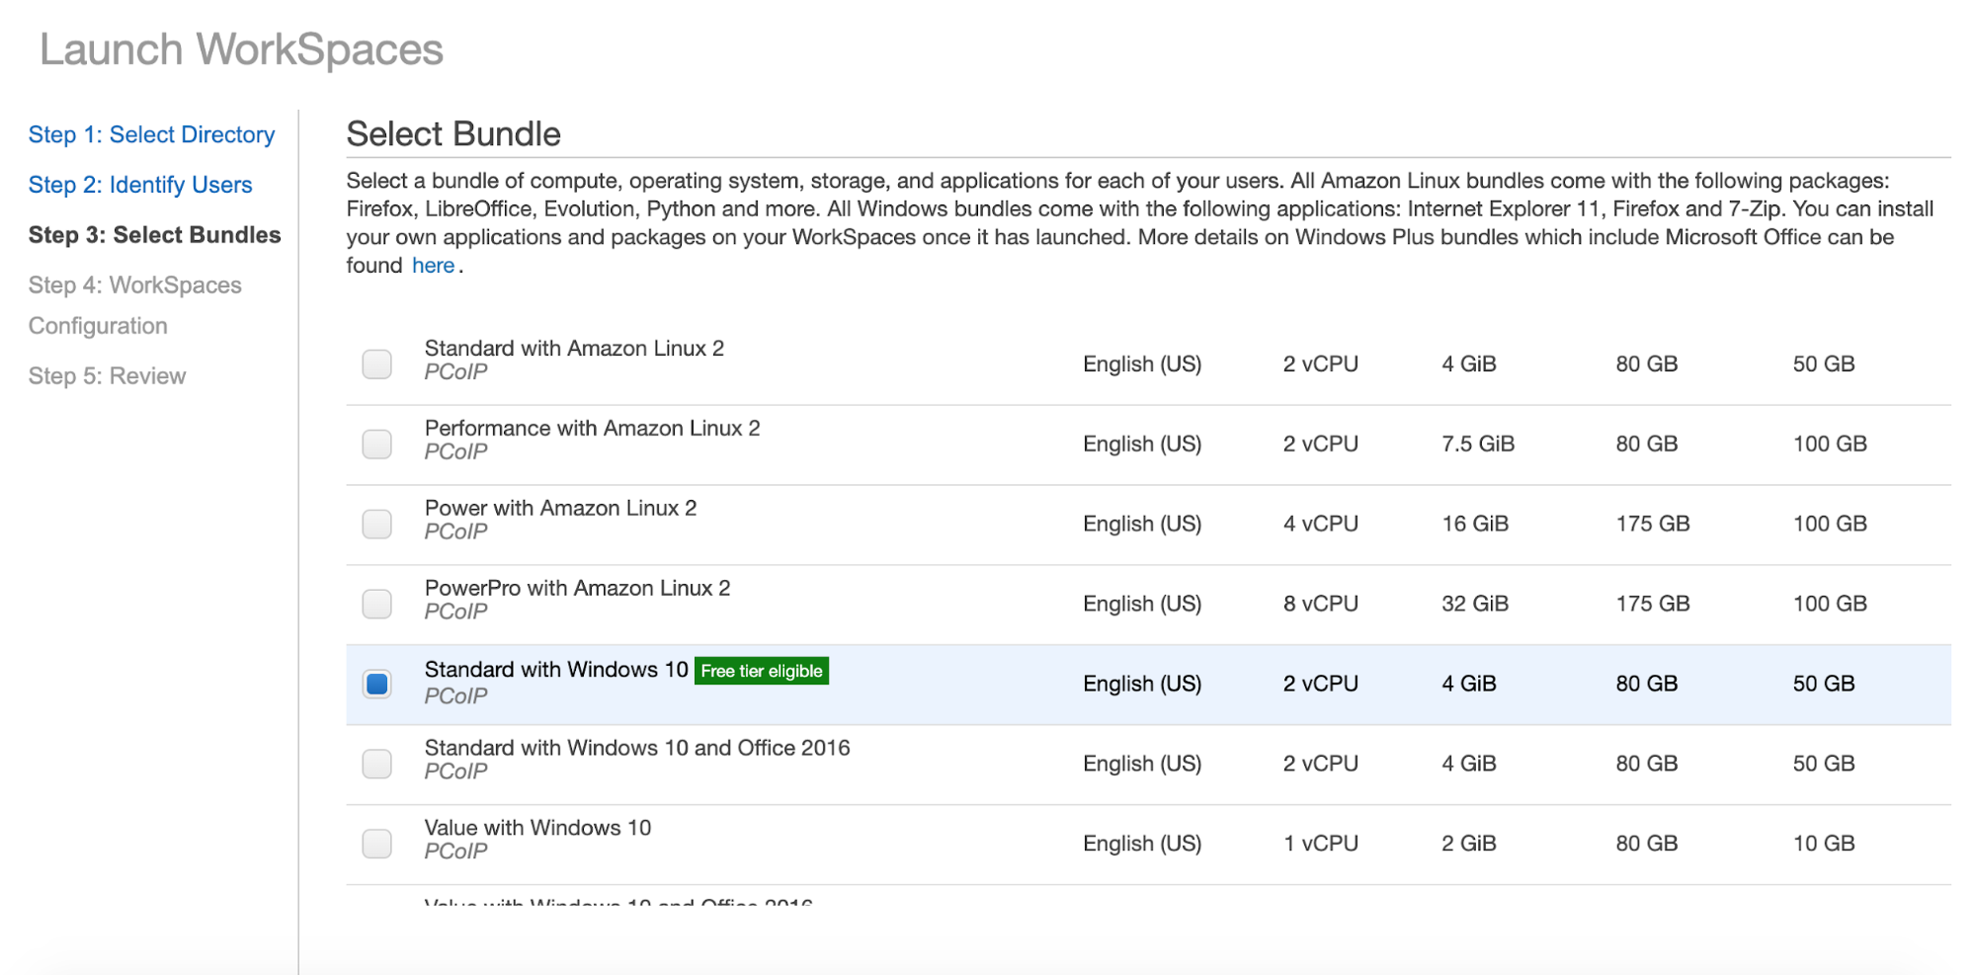Viewport: 1975px width, 975px height.
Task: Click '32 GiB' in PowerPro row
Action: tap(1474, 604)
